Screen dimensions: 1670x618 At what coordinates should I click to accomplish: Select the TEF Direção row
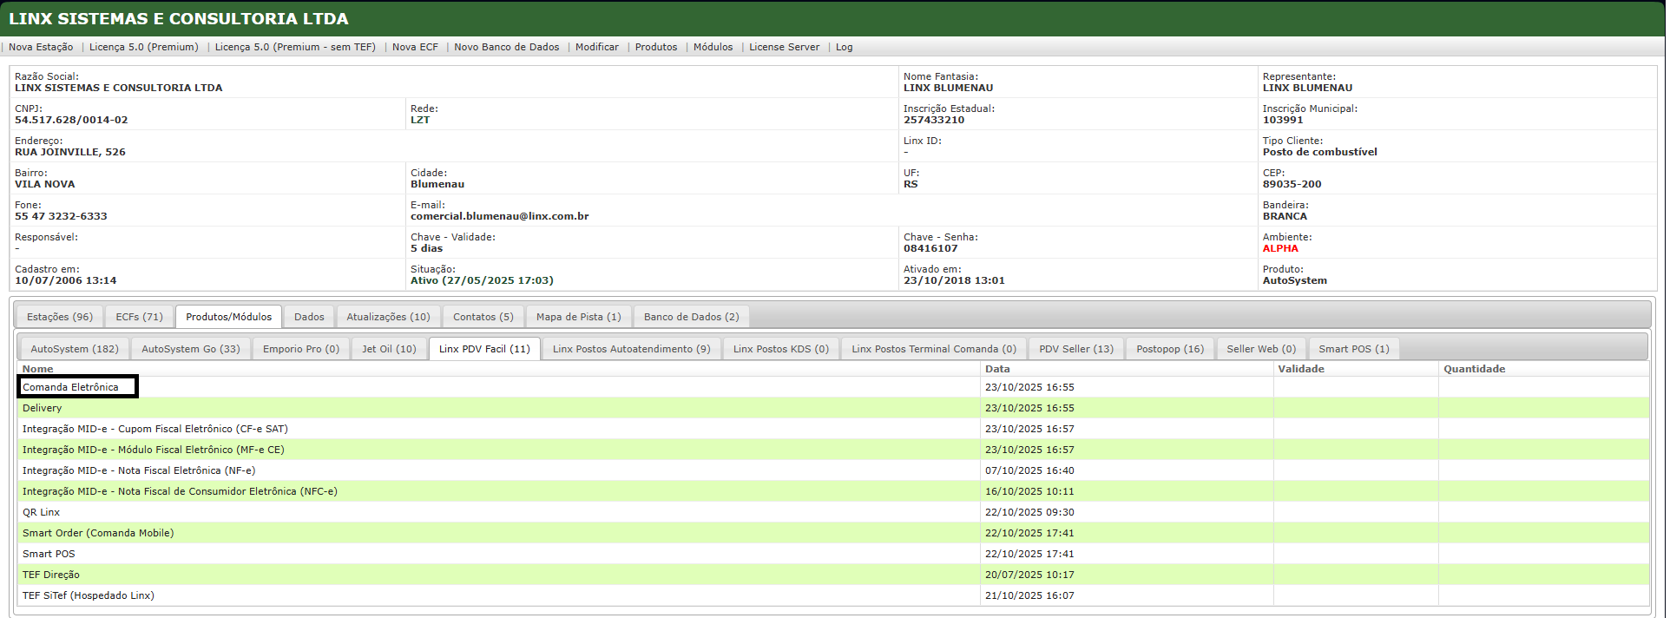coord(833,575)
